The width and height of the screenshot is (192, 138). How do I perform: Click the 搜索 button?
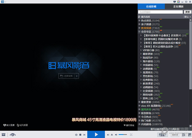187,12
